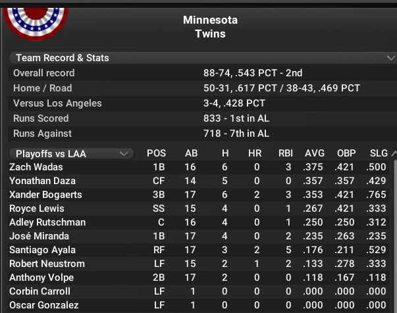Expand the Team Record & Stats dropdown
Image resolution: width=397 pixels, height=313 pixels.
[390, 58]
